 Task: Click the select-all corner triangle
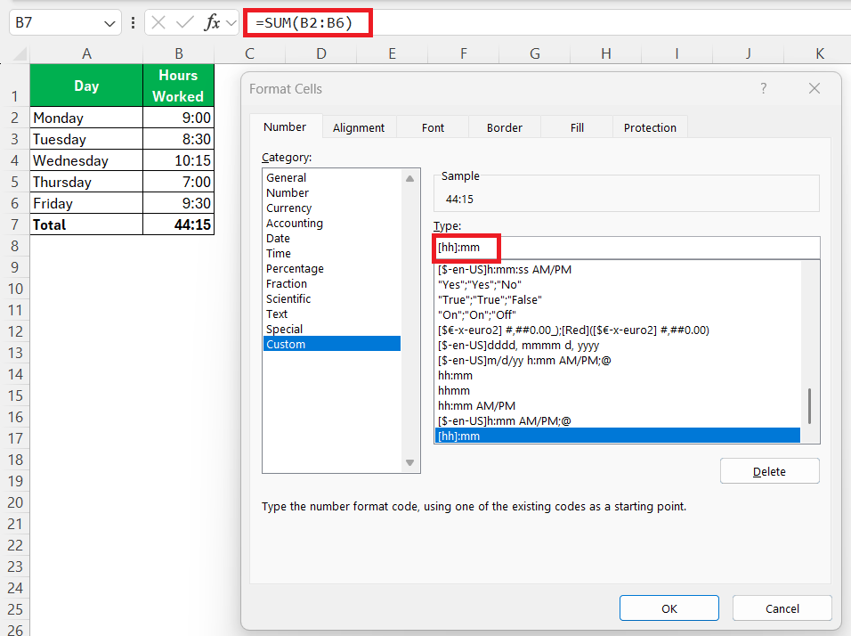(x=20, y=53)
